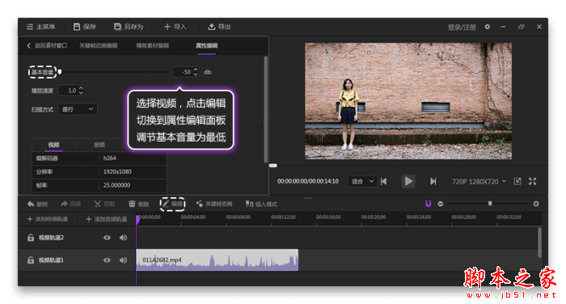This screenshot has width=566, height=304.
Task: Select the 音频 info tab
Action: coord(99,145)
